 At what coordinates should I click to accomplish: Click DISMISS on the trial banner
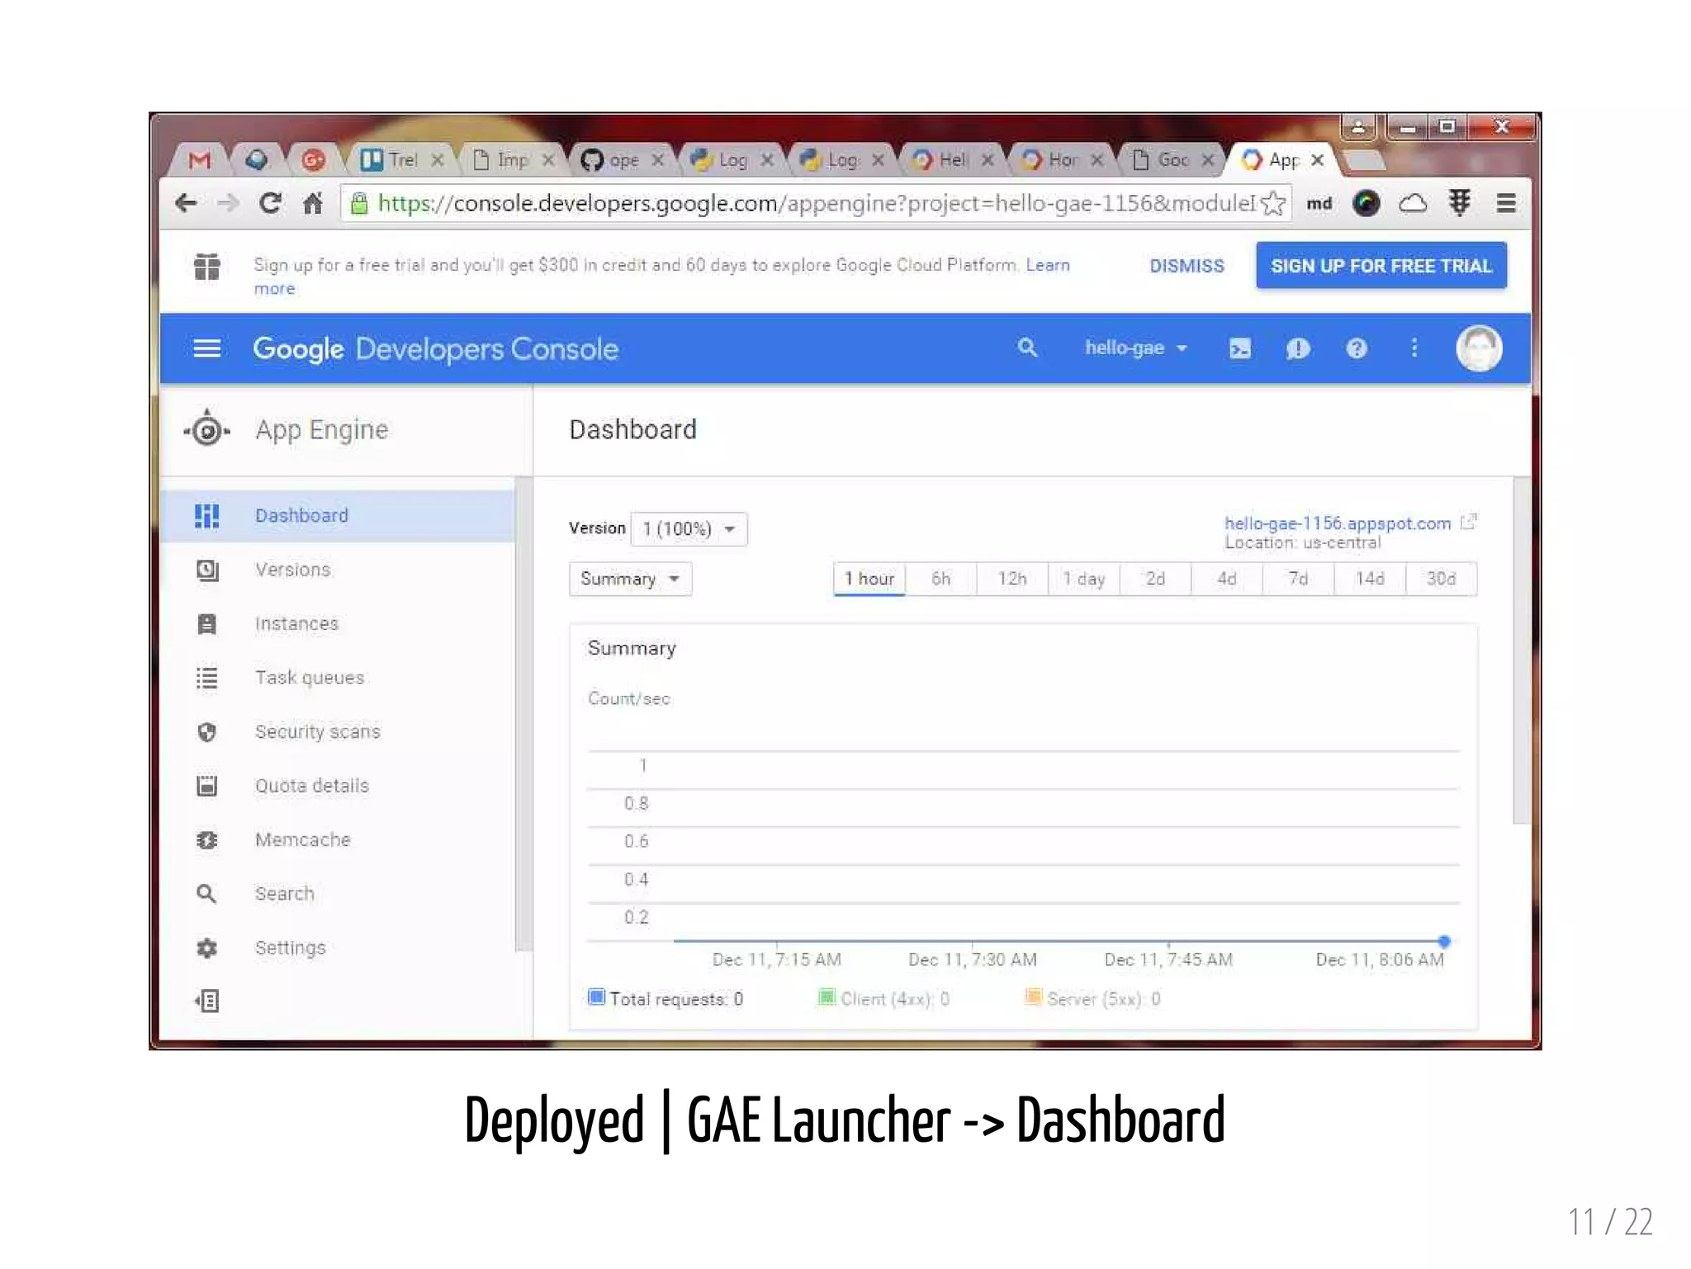point(1187,266)
